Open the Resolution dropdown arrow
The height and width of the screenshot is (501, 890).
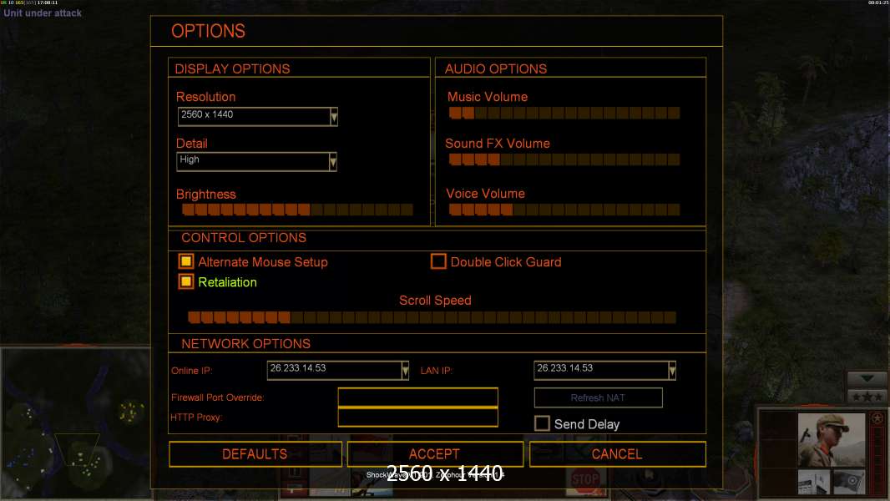[x=334, y=116]
